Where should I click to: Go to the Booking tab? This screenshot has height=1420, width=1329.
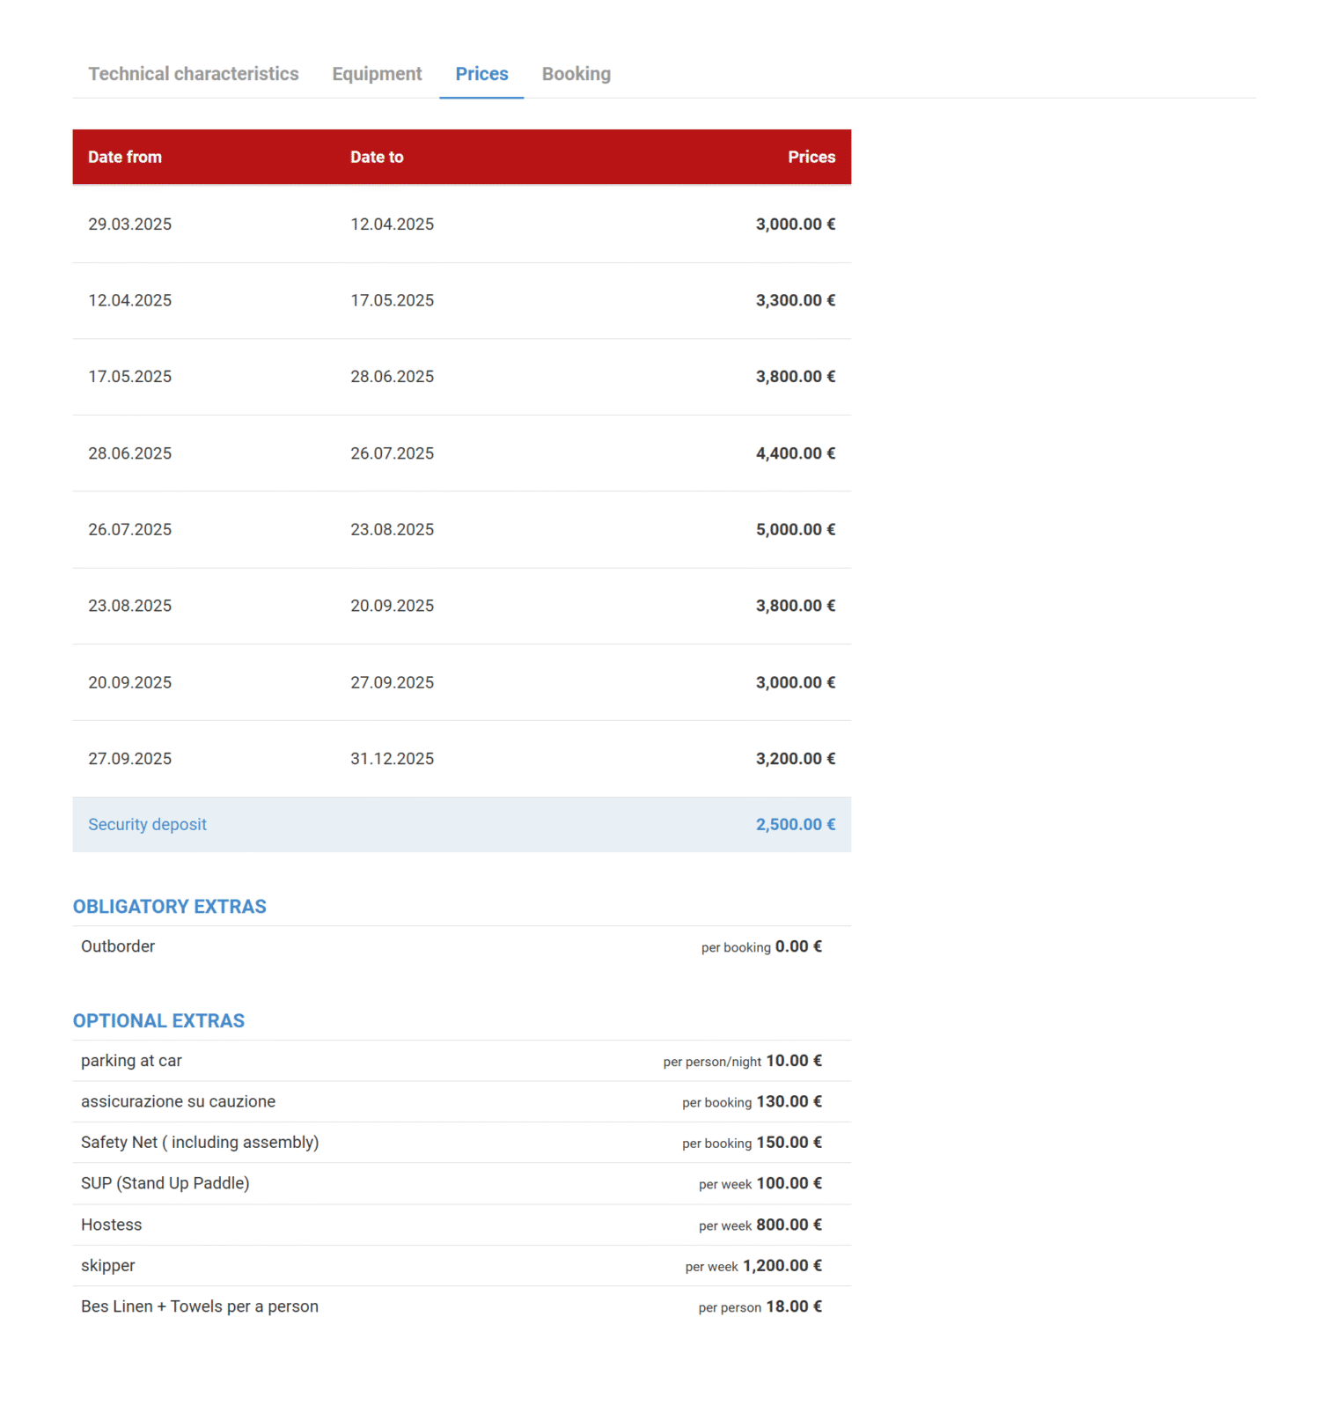click(x=576, y=74)
